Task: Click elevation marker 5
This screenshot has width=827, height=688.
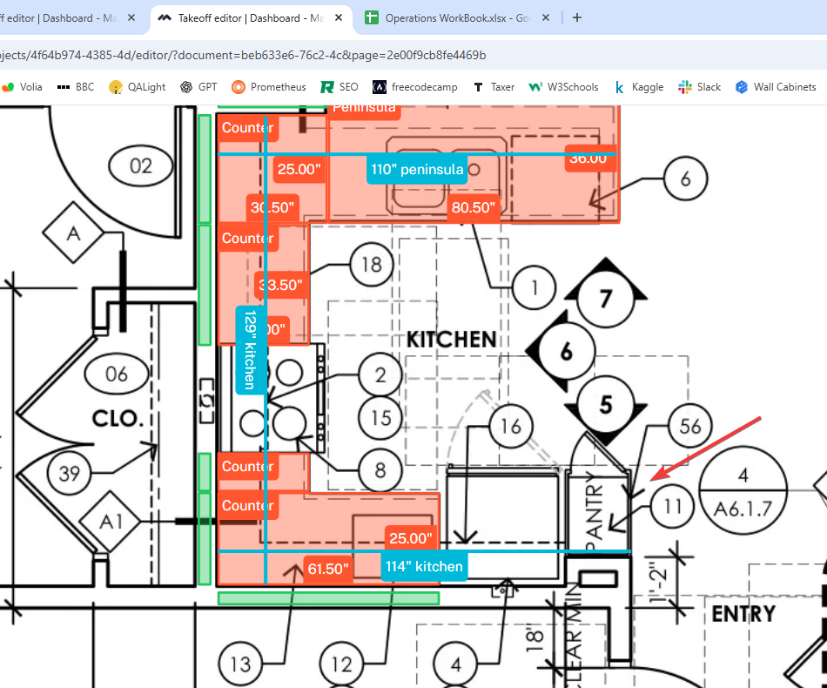Action: 606,405
